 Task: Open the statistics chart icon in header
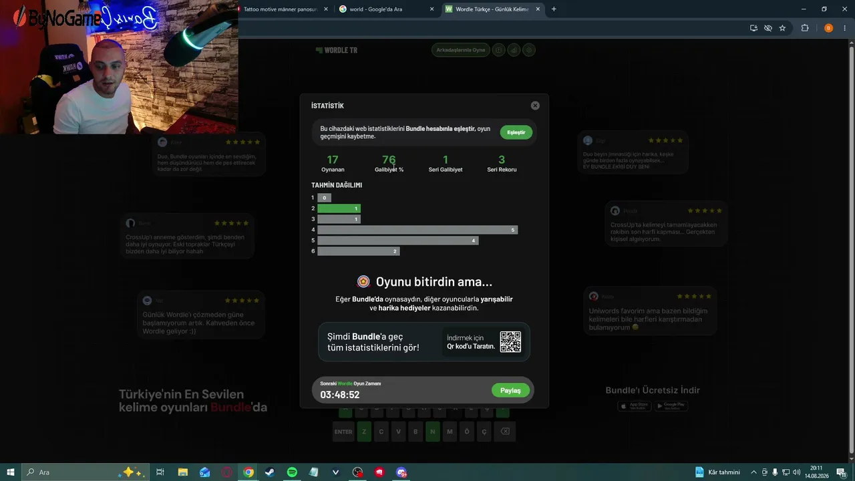[x=514, y=50]
